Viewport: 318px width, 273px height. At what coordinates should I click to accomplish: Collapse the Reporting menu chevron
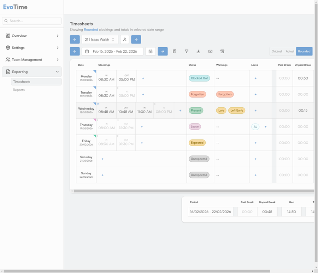click(x=57, y=72)
